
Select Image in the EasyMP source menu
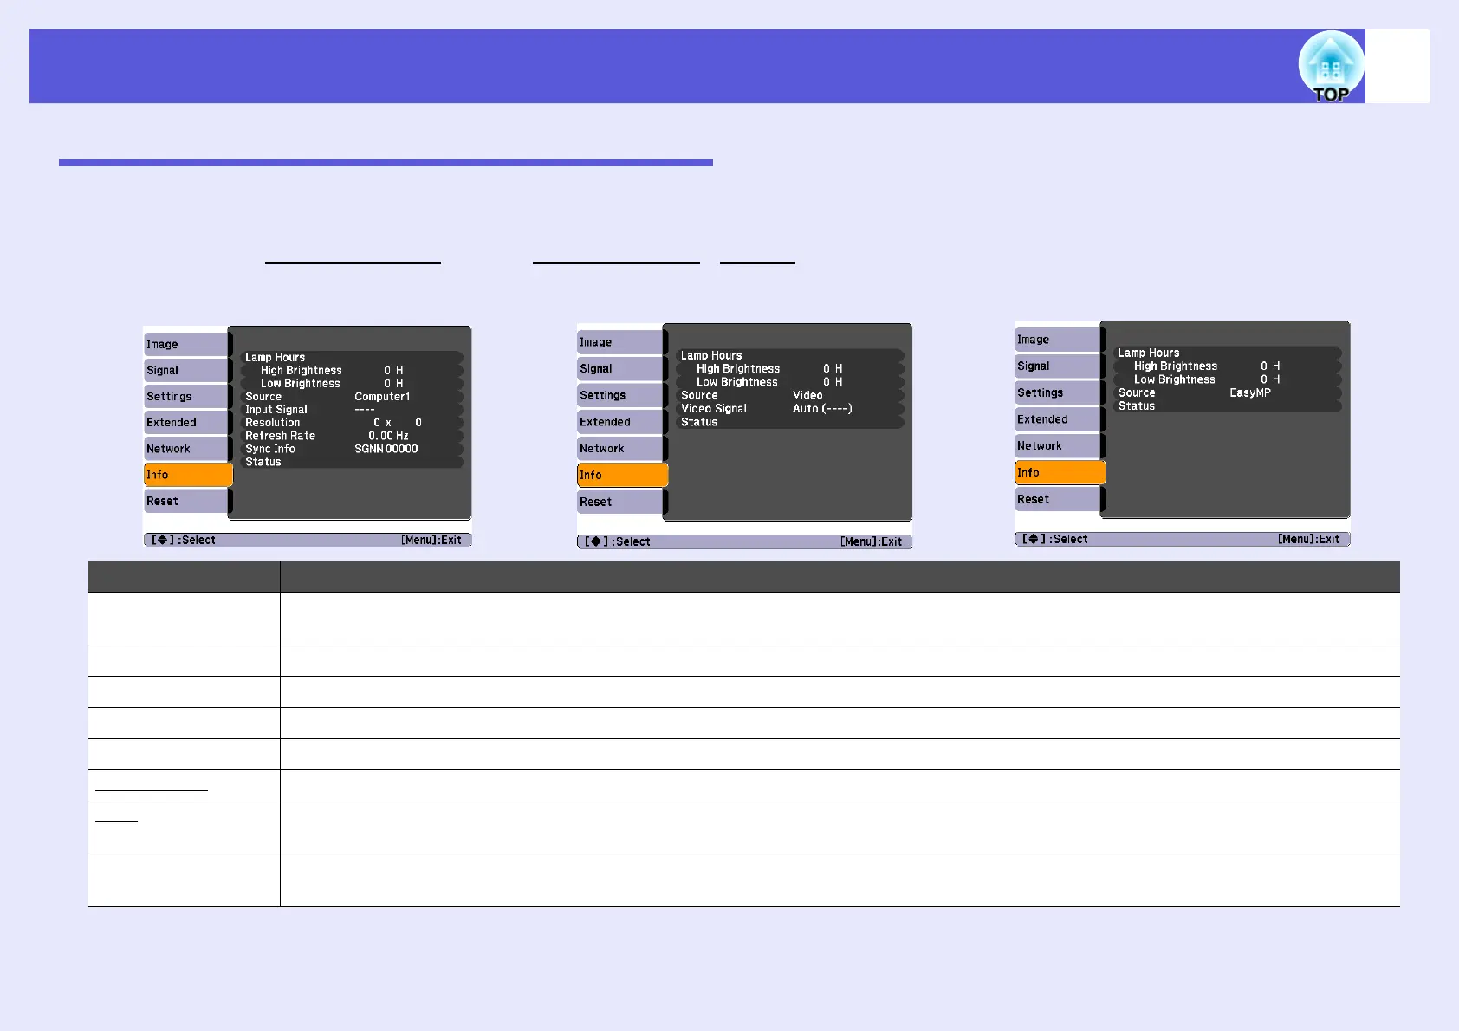pos(1058,340)
